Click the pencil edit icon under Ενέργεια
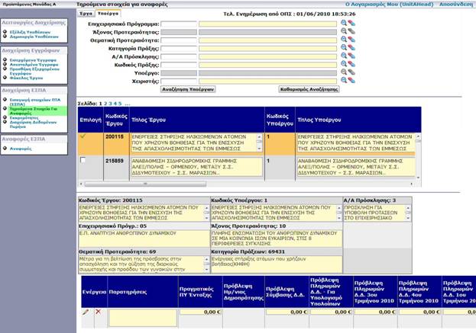Viewport: 476px width, 333px height. click(86, 312)
